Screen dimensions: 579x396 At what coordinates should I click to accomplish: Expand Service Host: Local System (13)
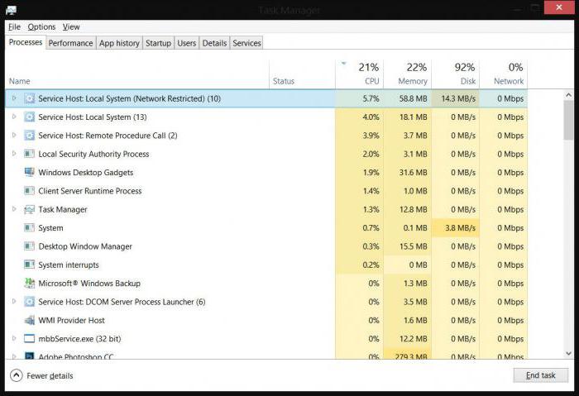14,117
